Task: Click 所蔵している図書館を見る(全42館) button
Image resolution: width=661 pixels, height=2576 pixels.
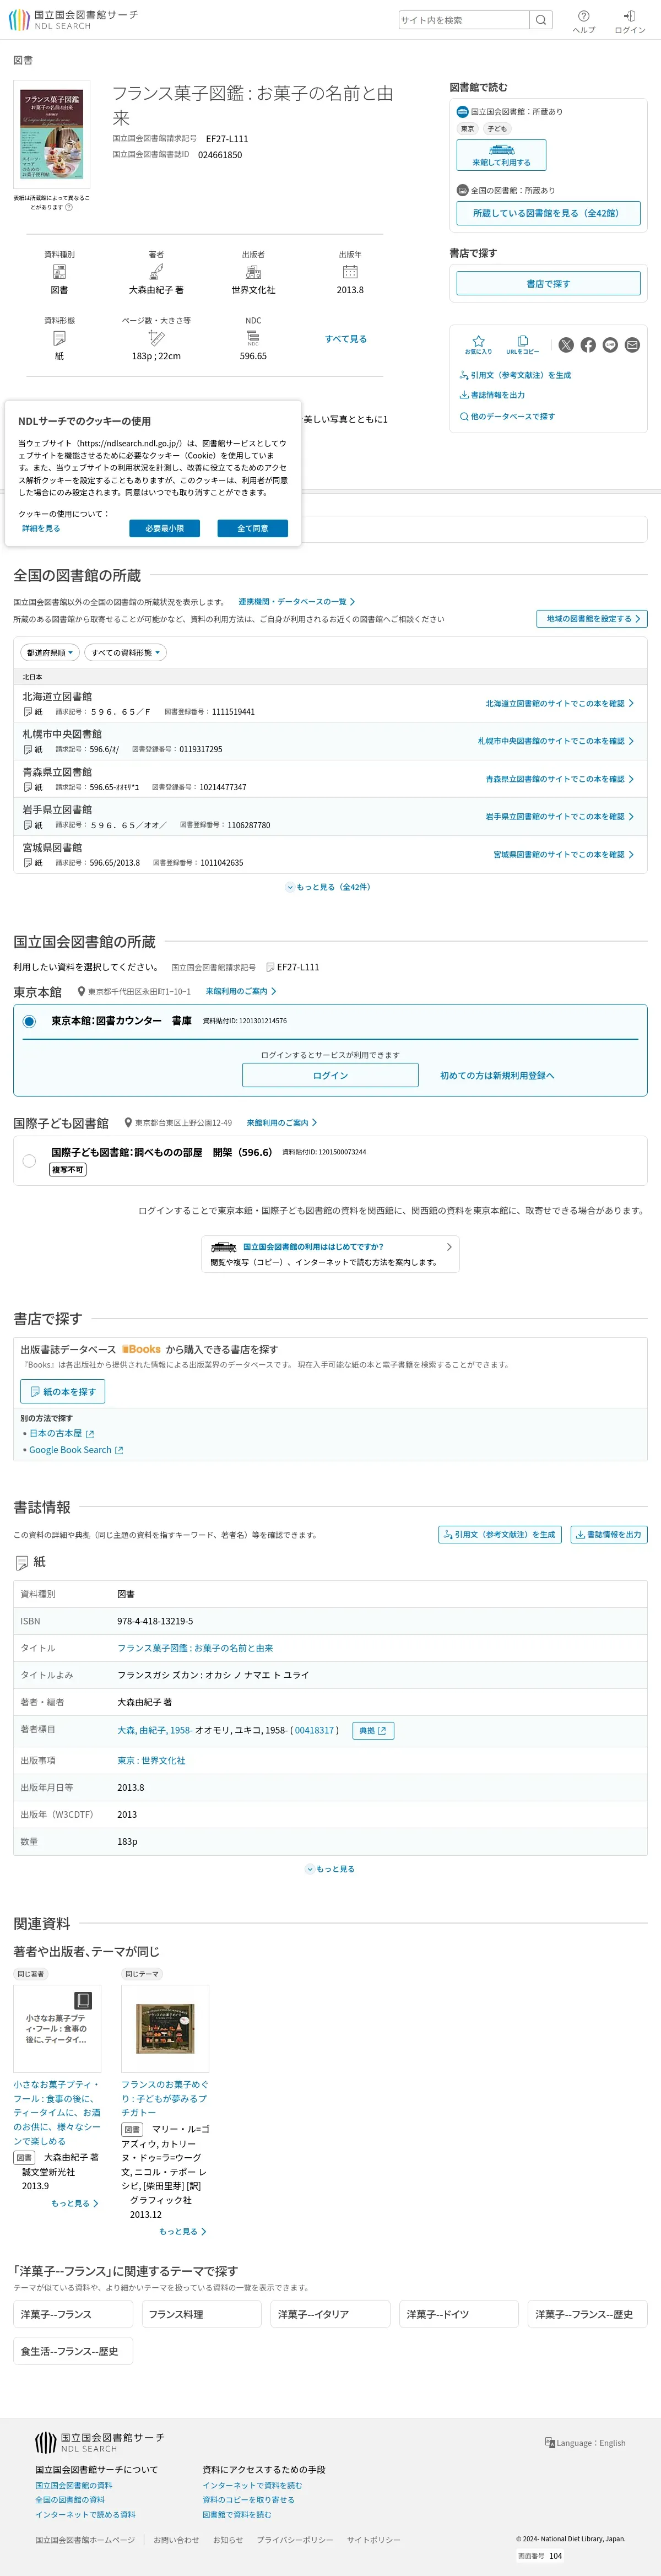Action: pyautogui.click(x=548, y=213)
